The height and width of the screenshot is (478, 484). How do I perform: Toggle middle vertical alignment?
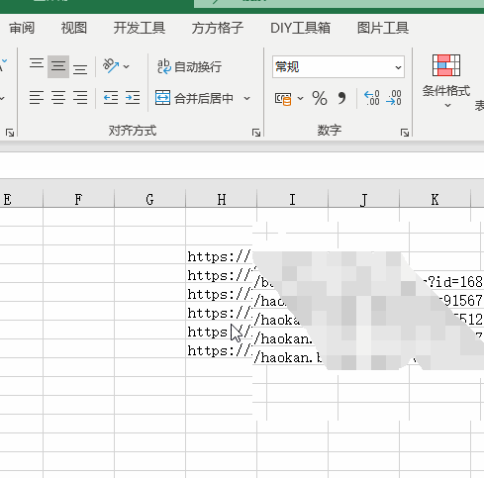pos(58,66)
